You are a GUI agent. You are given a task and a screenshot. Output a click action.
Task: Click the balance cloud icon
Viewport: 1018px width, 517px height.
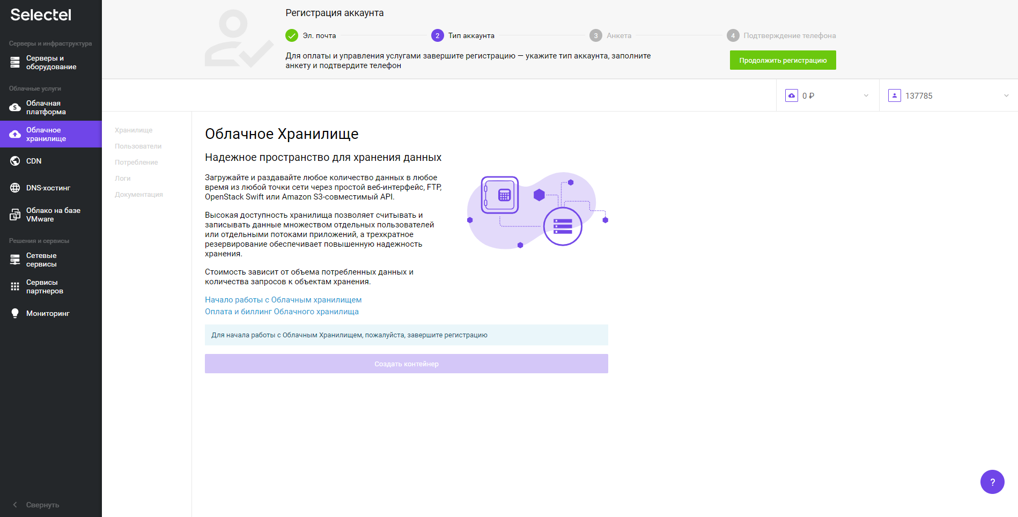click(x=792, y=95)
